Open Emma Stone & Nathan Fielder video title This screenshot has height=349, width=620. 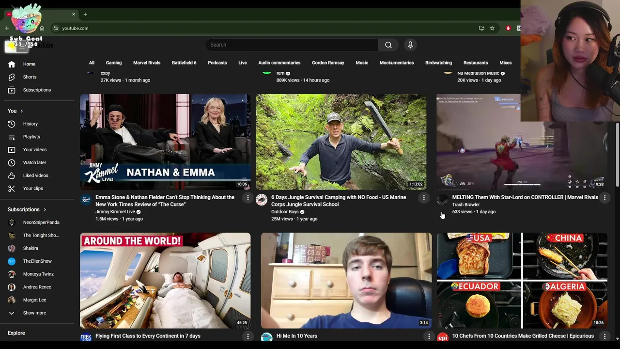(x=165, y=201)
